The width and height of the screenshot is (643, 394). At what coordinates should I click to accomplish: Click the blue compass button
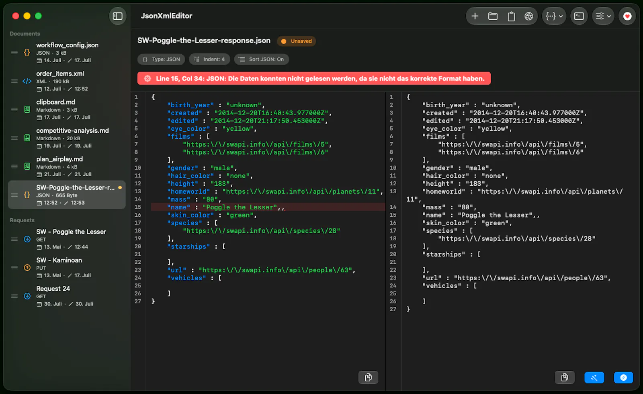[624, 378]
